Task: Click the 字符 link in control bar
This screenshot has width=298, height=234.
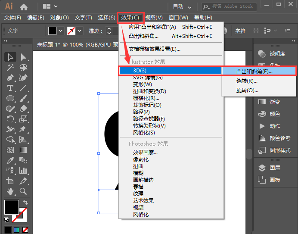Action: coord(240,31)
